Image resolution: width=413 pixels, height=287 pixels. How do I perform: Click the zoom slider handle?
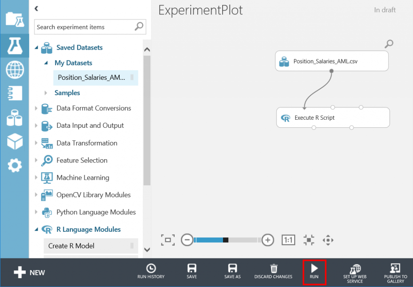click(x=225, y=240)
